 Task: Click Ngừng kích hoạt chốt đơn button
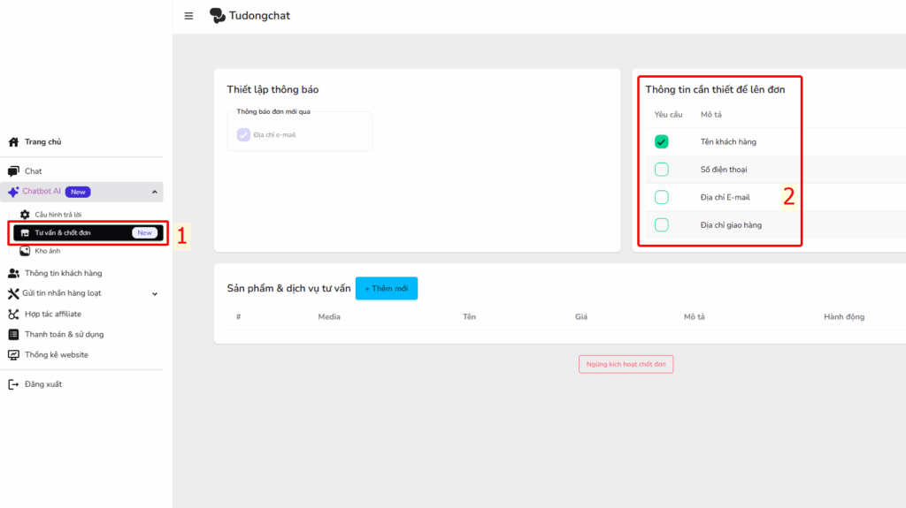coord(626,364)
